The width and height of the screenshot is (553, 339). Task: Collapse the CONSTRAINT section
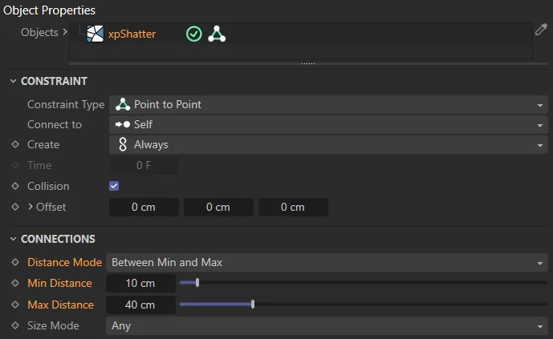(x=13, y=81)
